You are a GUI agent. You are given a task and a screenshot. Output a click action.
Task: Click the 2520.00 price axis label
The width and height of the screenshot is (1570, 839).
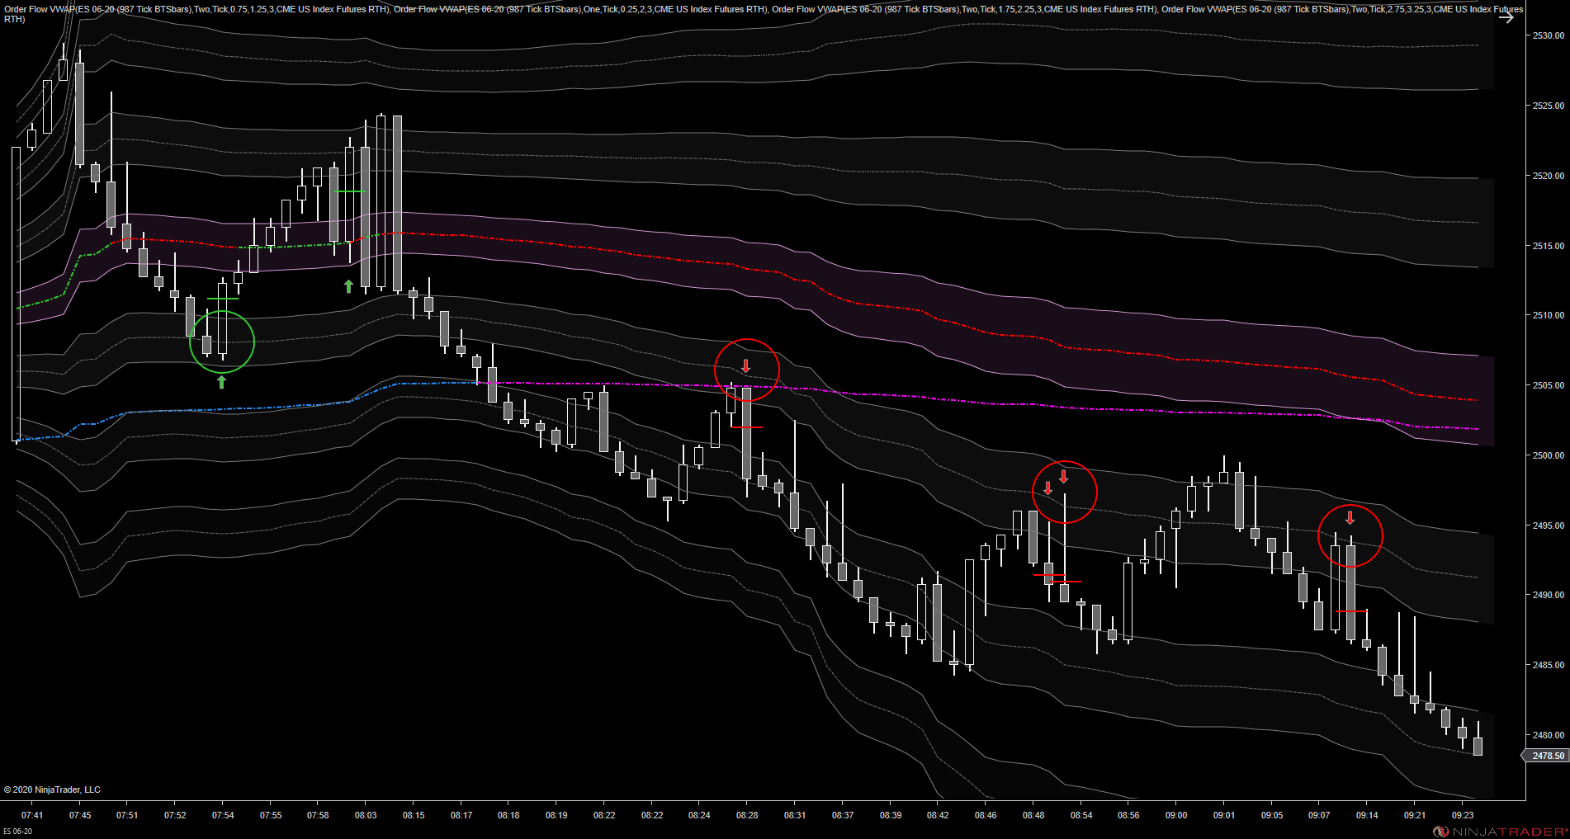click(1549, 176)
